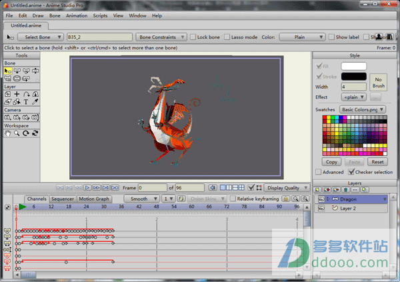
Task: Click the black Stroke color swatch
Action: coord(354,77)
